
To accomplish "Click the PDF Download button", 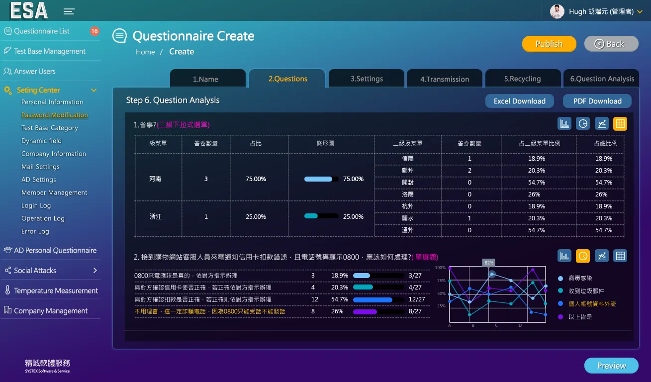I will point(597,101).
